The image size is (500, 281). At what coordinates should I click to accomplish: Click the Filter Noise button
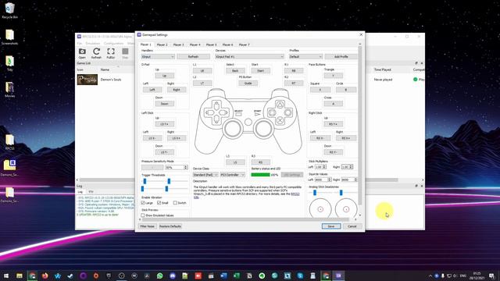pos(148,226)
